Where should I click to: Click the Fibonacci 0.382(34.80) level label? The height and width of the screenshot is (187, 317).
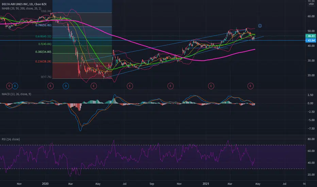point(43,52)
